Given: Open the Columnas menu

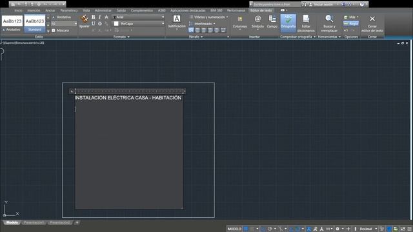Looking at the screenshot, I should (x=239, y=23).
